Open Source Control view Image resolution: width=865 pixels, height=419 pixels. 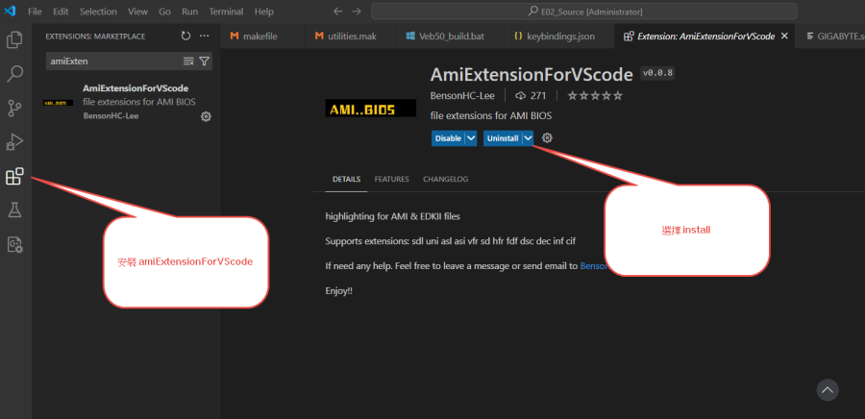pos(15,108)
